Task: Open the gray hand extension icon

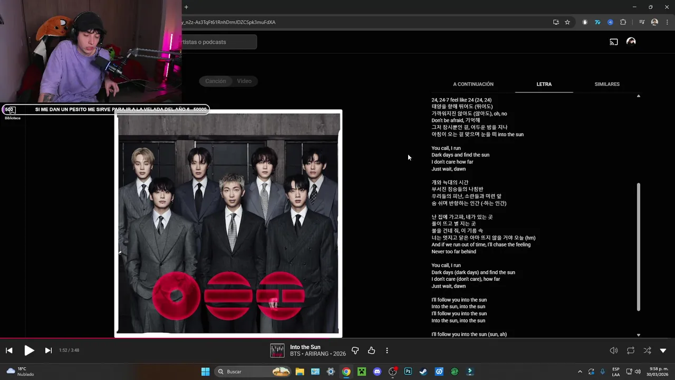Action: (585, 22)
